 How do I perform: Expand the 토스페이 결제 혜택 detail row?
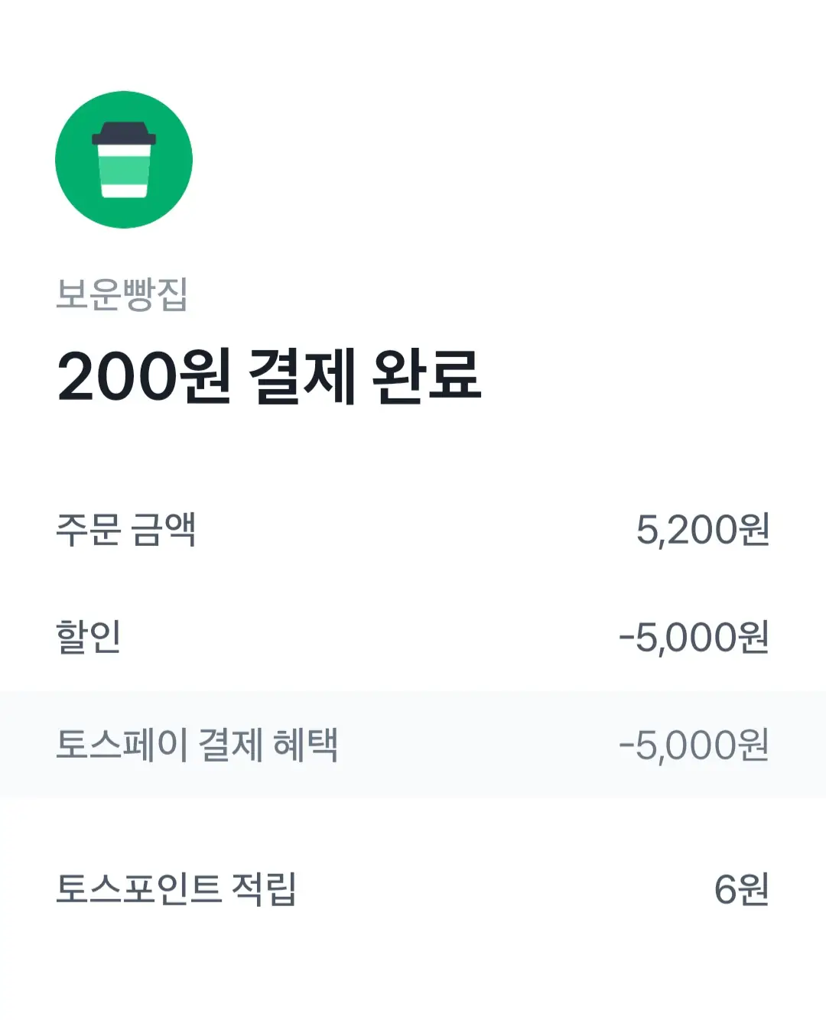(x=413, y=745)
